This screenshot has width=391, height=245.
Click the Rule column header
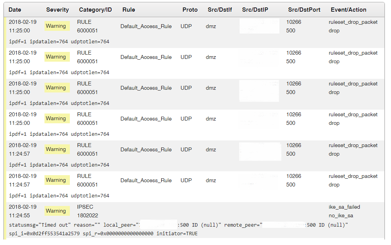pos(129,10)
